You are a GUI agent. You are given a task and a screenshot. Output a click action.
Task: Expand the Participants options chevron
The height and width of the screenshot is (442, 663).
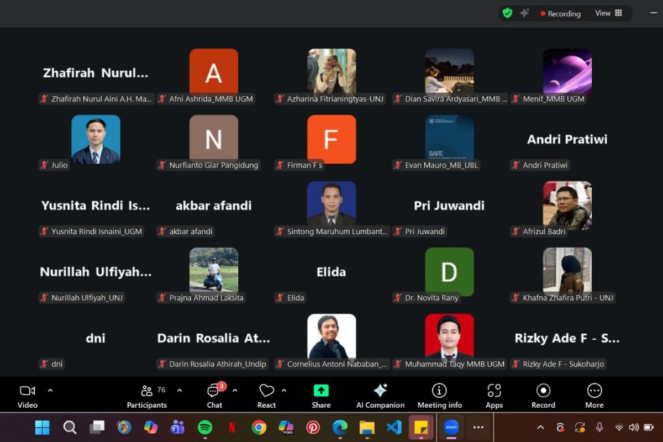point(180,391)
